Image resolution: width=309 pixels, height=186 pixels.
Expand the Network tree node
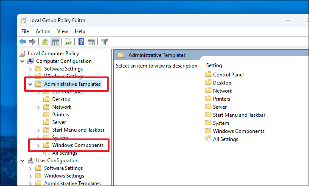(39, 107)
